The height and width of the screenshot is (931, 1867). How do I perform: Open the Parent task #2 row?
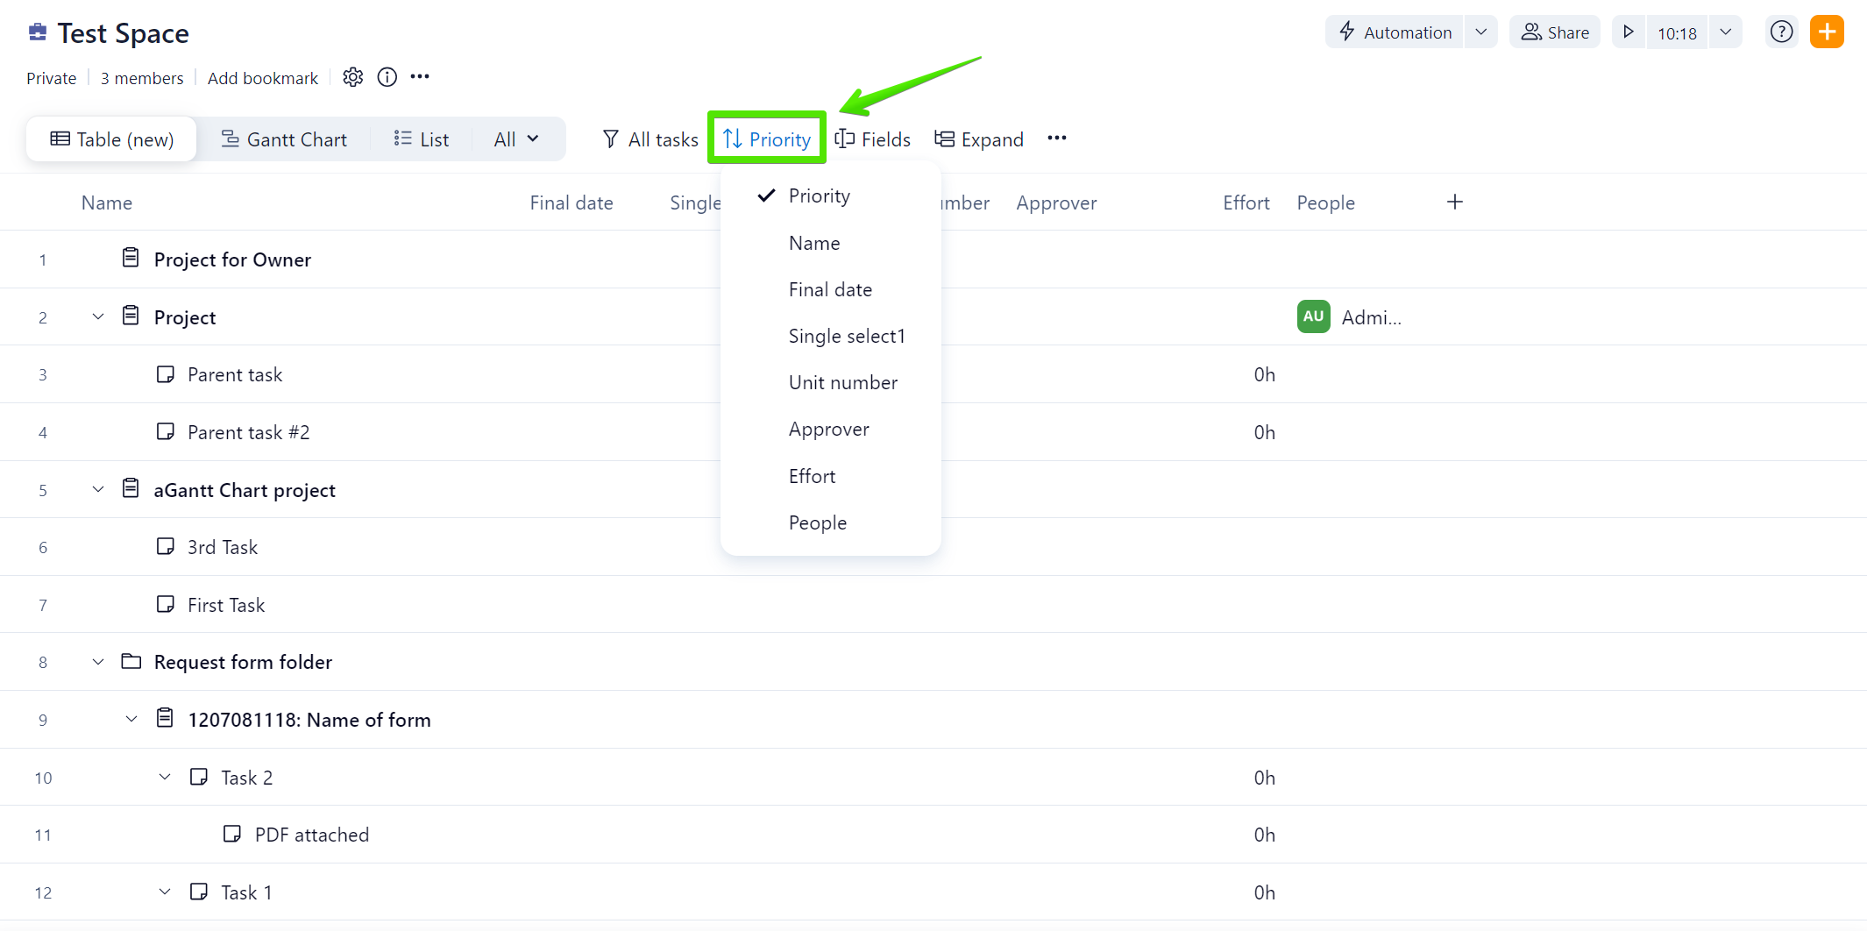(248, 432)
